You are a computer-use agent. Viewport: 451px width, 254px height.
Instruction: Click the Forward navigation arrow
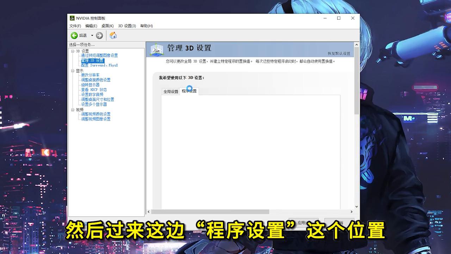99,35
